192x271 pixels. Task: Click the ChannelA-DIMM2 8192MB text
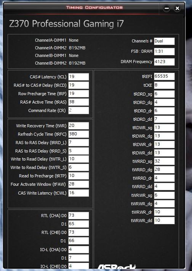point(60,48)
